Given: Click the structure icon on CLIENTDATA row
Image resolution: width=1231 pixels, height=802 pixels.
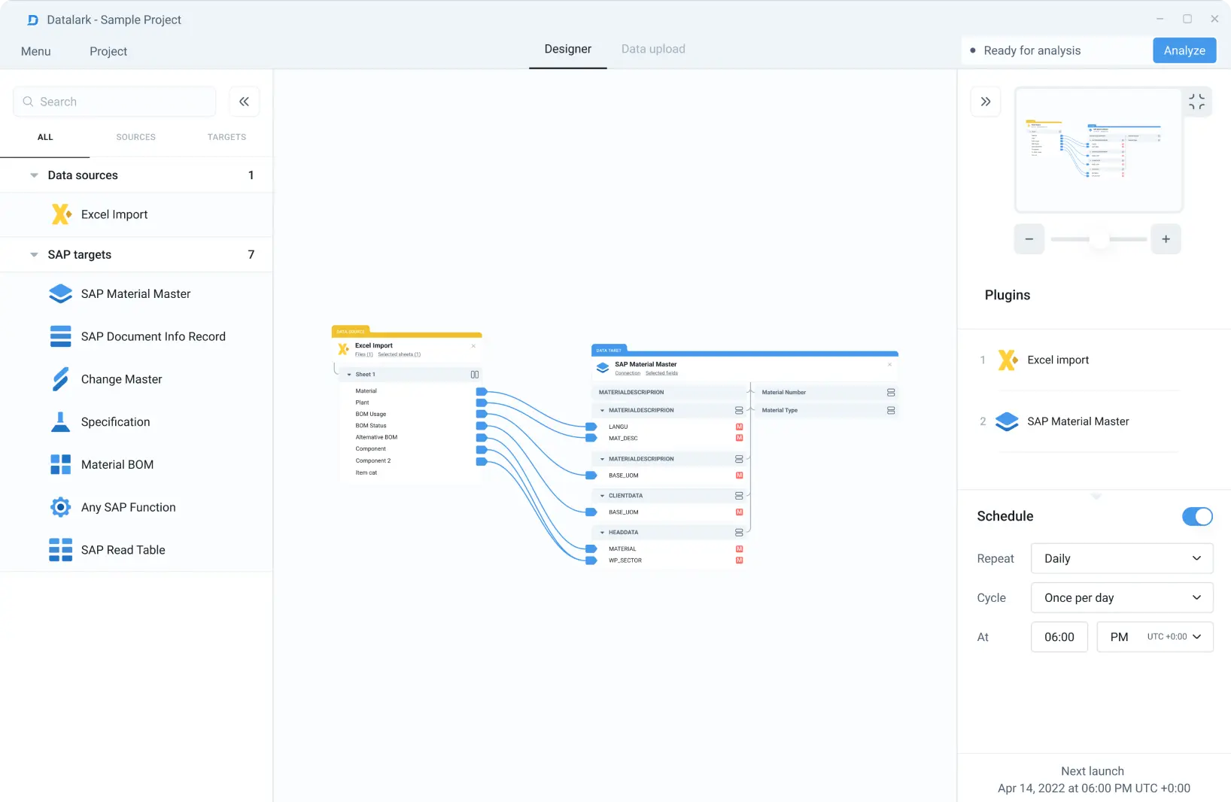Looking at the screenshot, I should pyautogui.click(x=739, y=496).
